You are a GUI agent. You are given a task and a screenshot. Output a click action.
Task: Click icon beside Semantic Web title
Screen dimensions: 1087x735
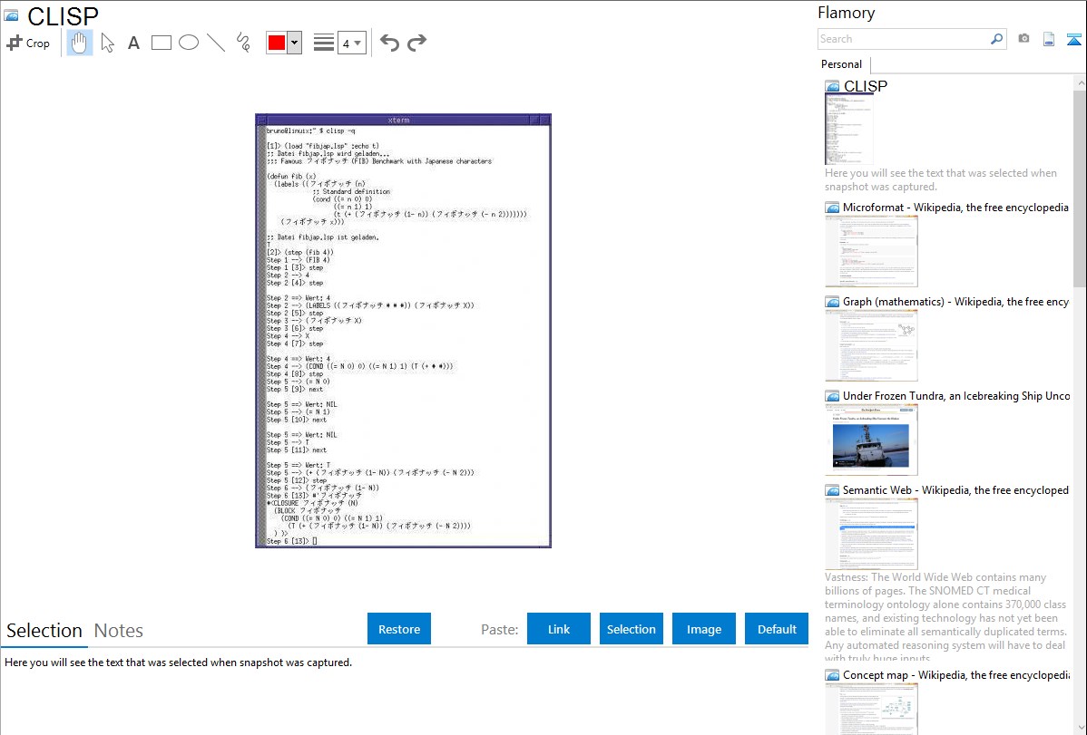[832, 489]
